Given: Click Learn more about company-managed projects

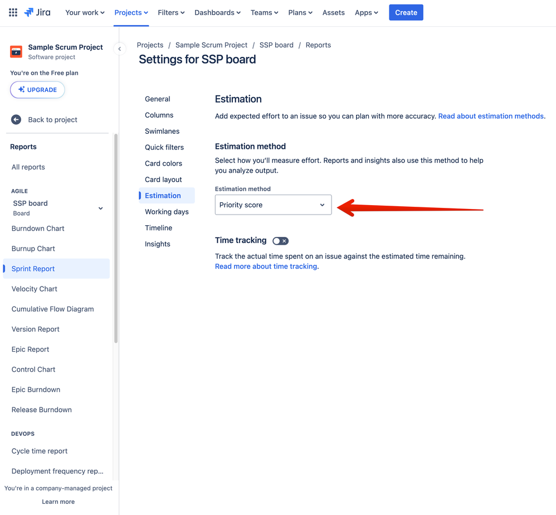Looking at the screenshot, I should pos(58,502).
